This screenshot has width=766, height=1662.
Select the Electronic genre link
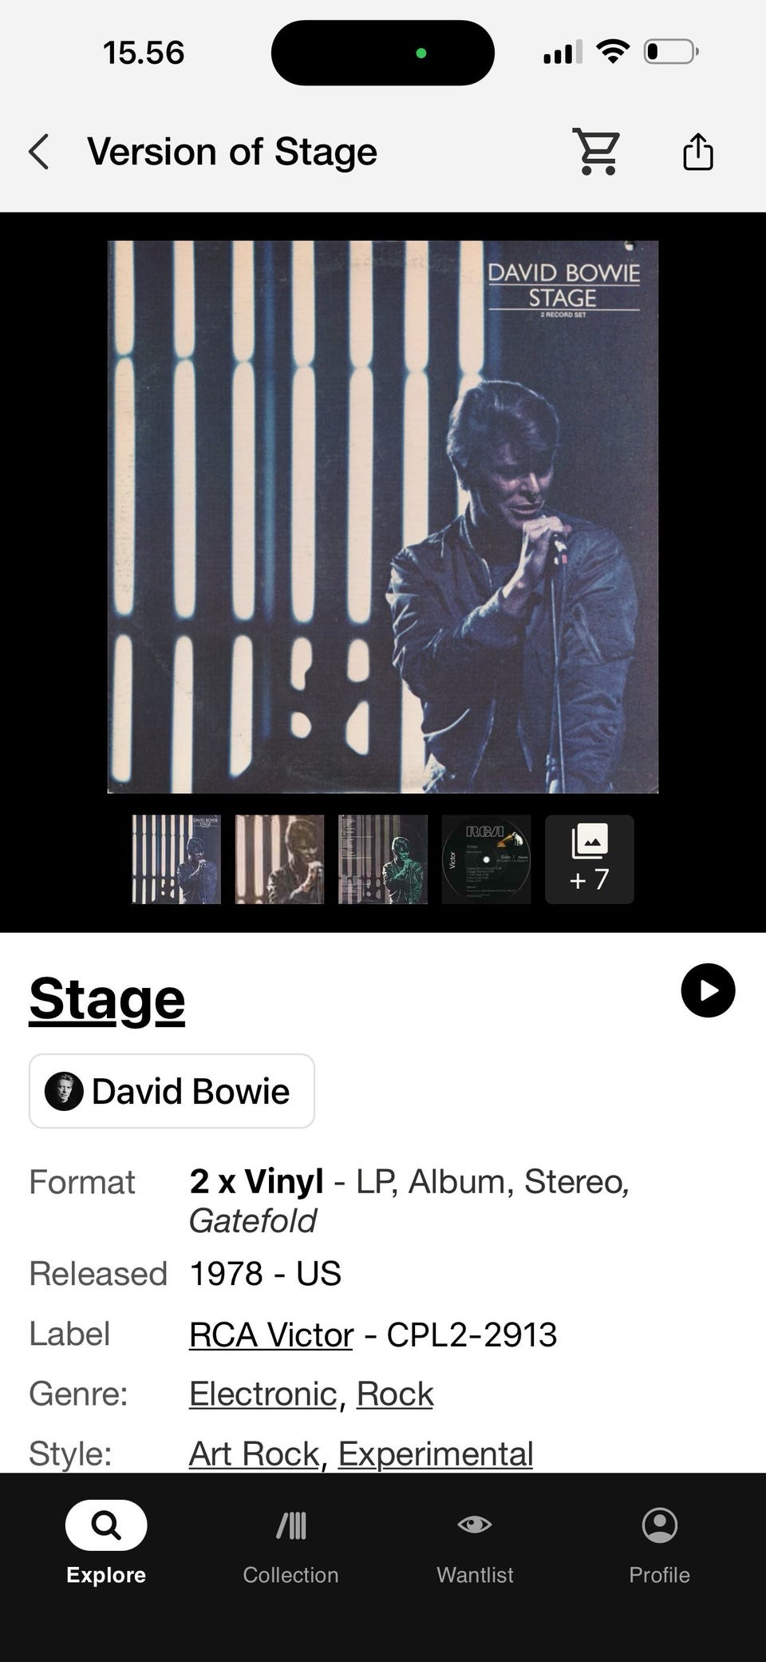pyautogui.click(x=263, y=1394)
